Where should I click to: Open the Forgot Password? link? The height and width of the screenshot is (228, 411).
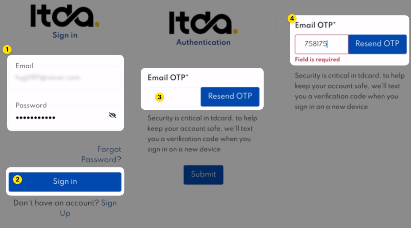[x=101, y=154]
